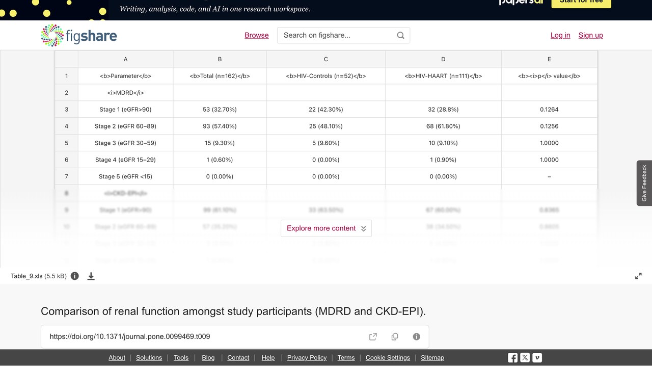Open the Tools footer link
Image resolution: width=652 pixels, height=367 pixels.
coord(181,358)
